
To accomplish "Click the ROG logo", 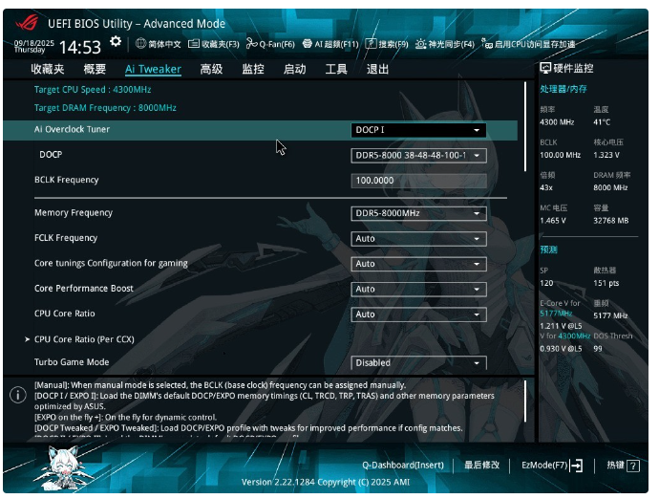I will click(28, 23).
